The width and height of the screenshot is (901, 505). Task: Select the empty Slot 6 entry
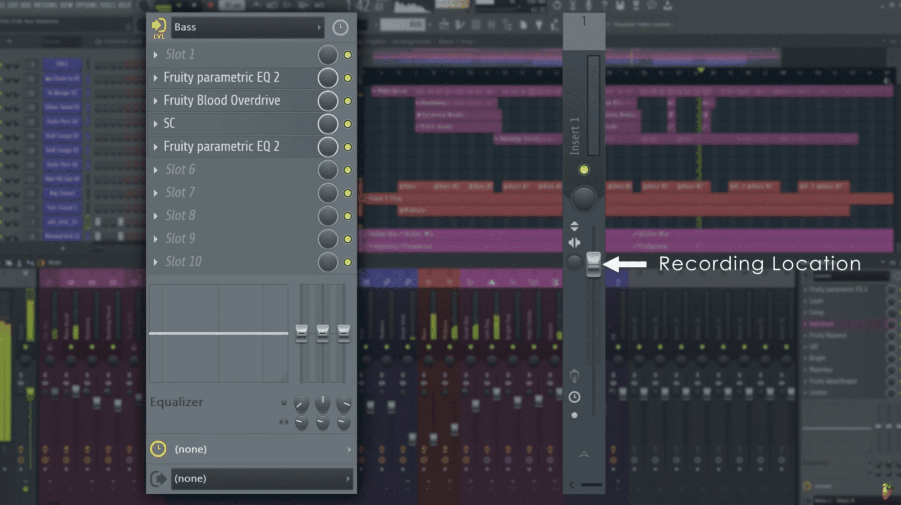pyautogui.click(x=180, y=169)
